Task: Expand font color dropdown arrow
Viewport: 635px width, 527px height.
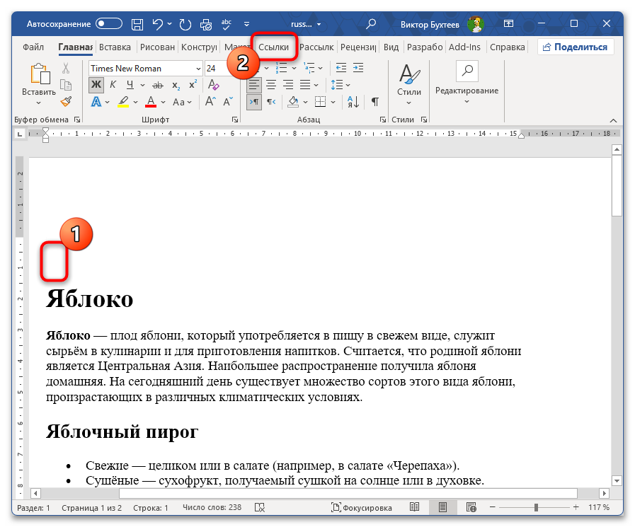Action: tap(164, 102)
